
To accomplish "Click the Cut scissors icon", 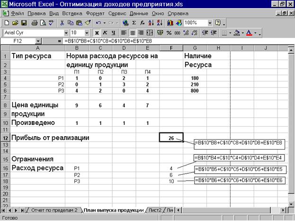I will click(63, 23).
